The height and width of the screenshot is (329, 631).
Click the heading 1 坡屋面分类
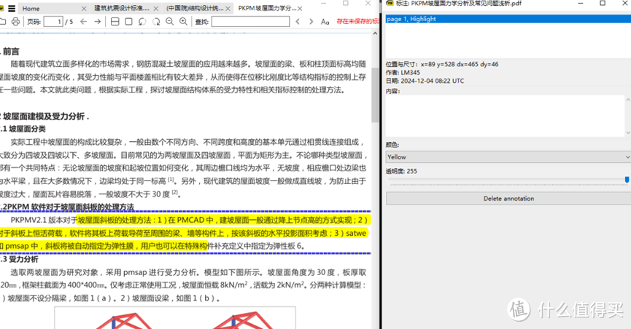[x=23, y=129]
